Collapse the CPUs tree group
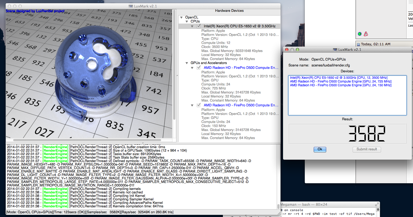The image size is (413, 217). tap(187, 21)
